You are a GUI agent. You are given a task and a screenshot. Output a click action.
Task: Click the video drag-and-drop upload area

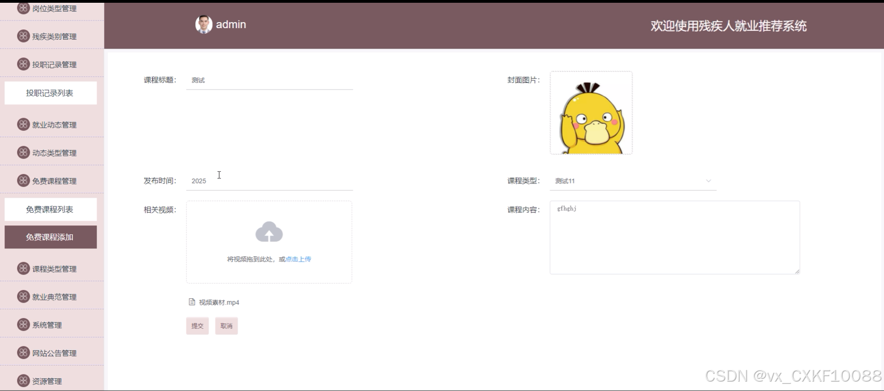coord(269,242)
